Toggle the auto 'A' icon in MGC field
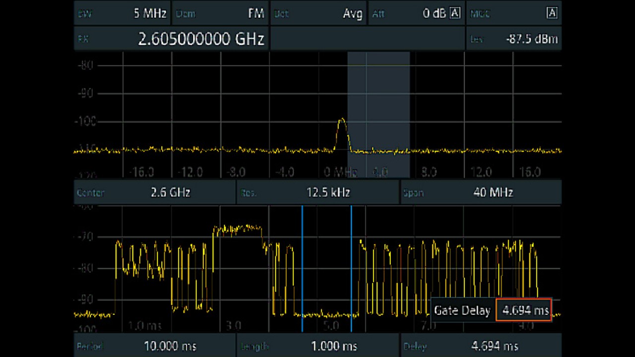This screenshot has height=357, width=635. tap(552, 13)
